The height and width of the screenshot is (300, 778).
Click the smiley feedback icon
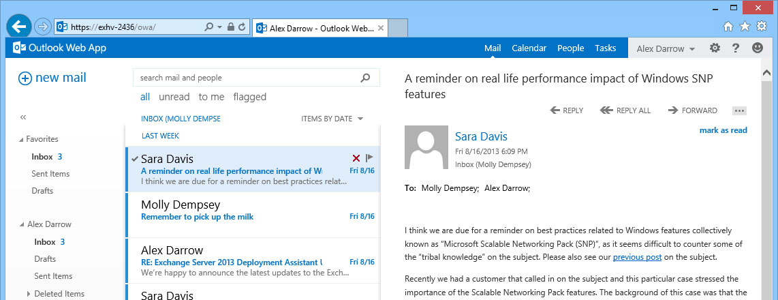[x=757, y=48]
